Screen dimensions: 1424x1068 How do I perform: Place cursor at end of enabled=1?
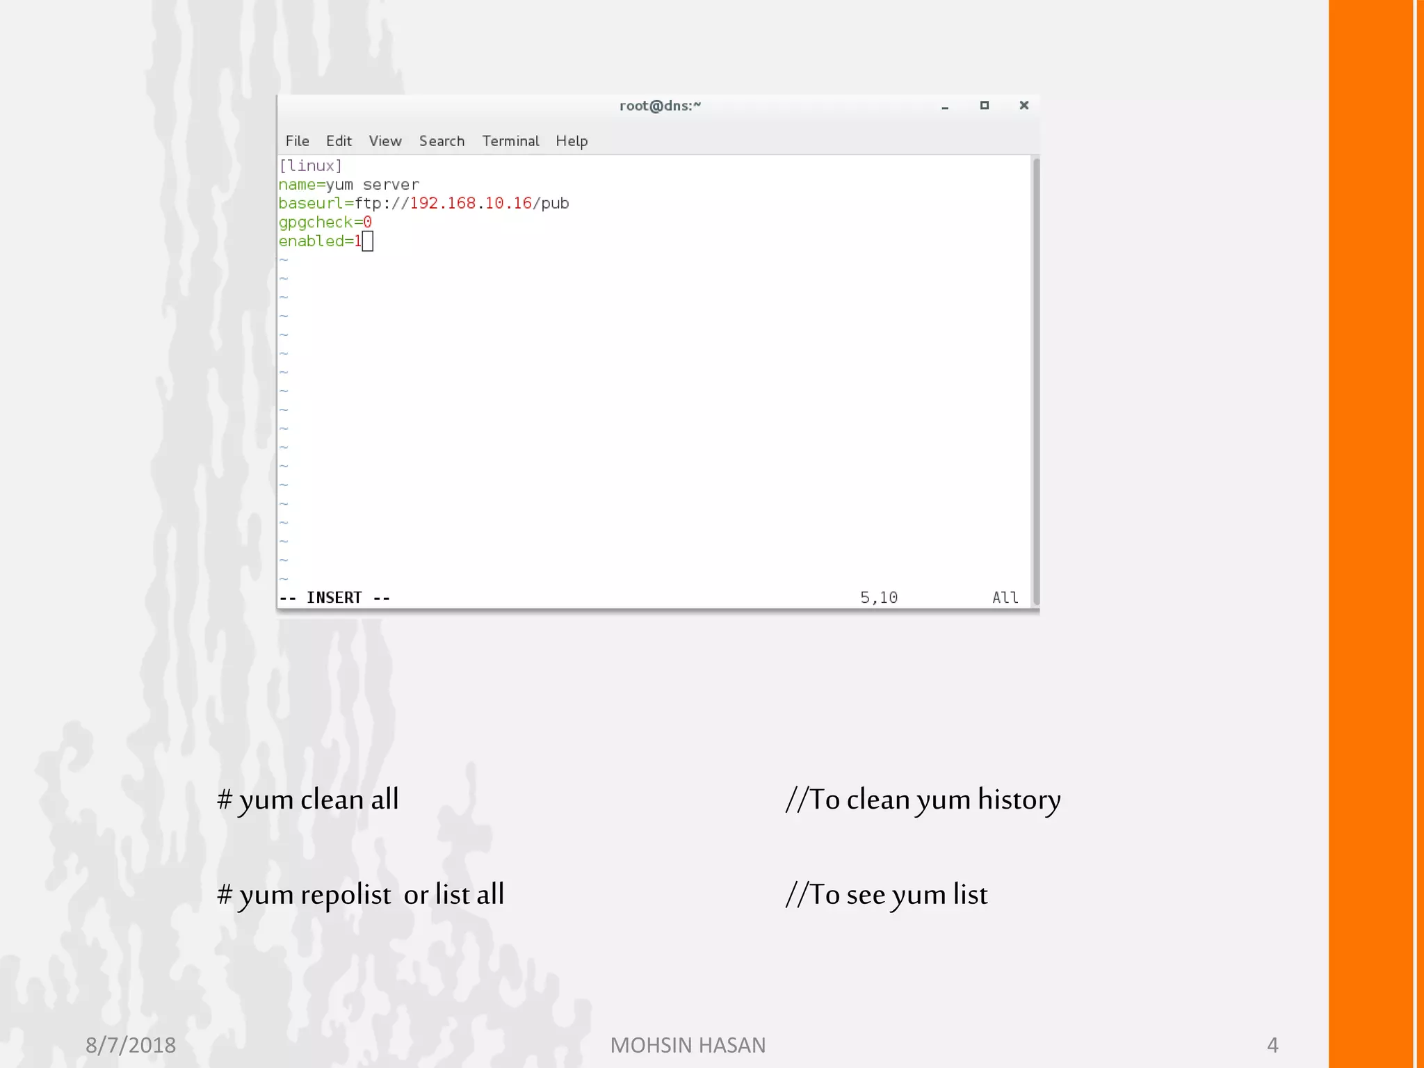tap(367, 241)
